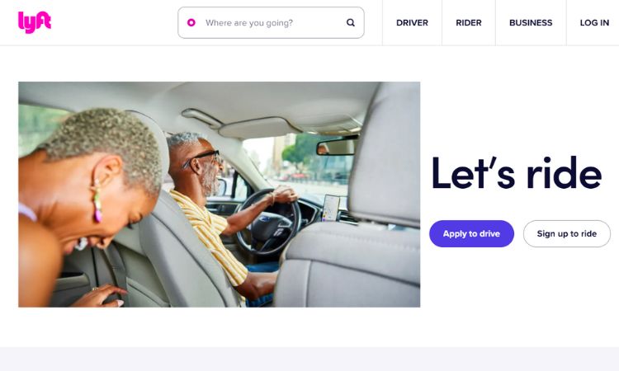The width and height of the screenshot is (619, 371).
Task: Click the magnifying glass search icon
Action: coord(351,22)
